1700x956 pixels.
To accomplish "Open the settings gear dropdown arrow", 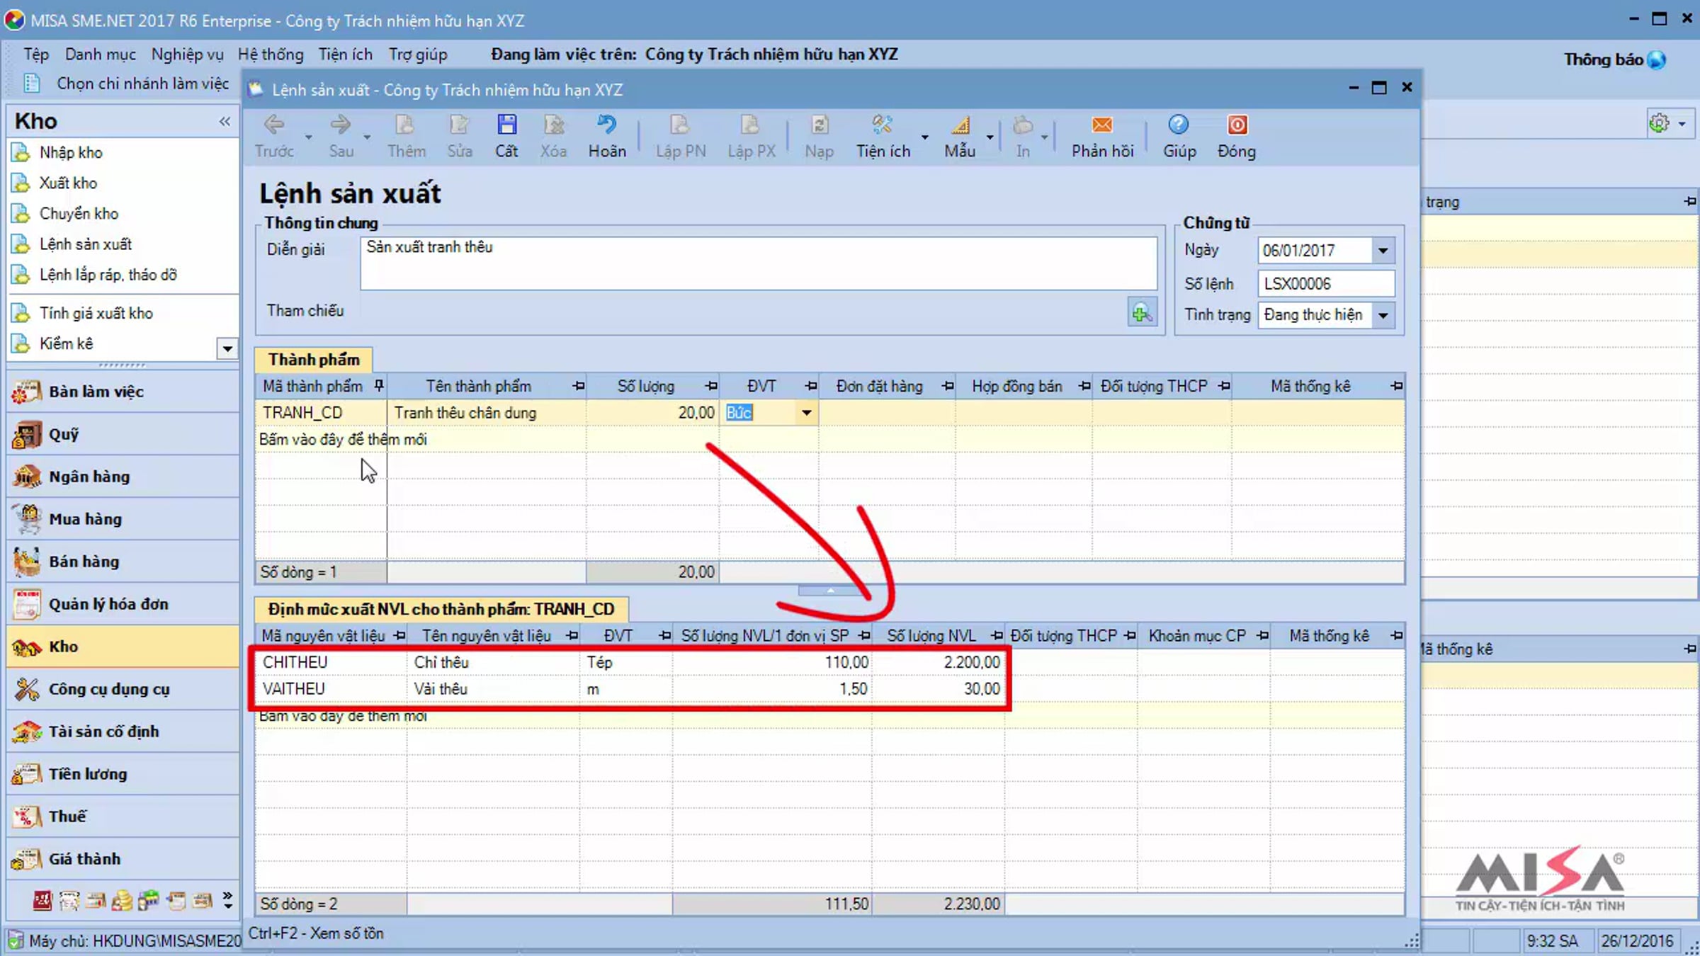I will point(1682,124).
